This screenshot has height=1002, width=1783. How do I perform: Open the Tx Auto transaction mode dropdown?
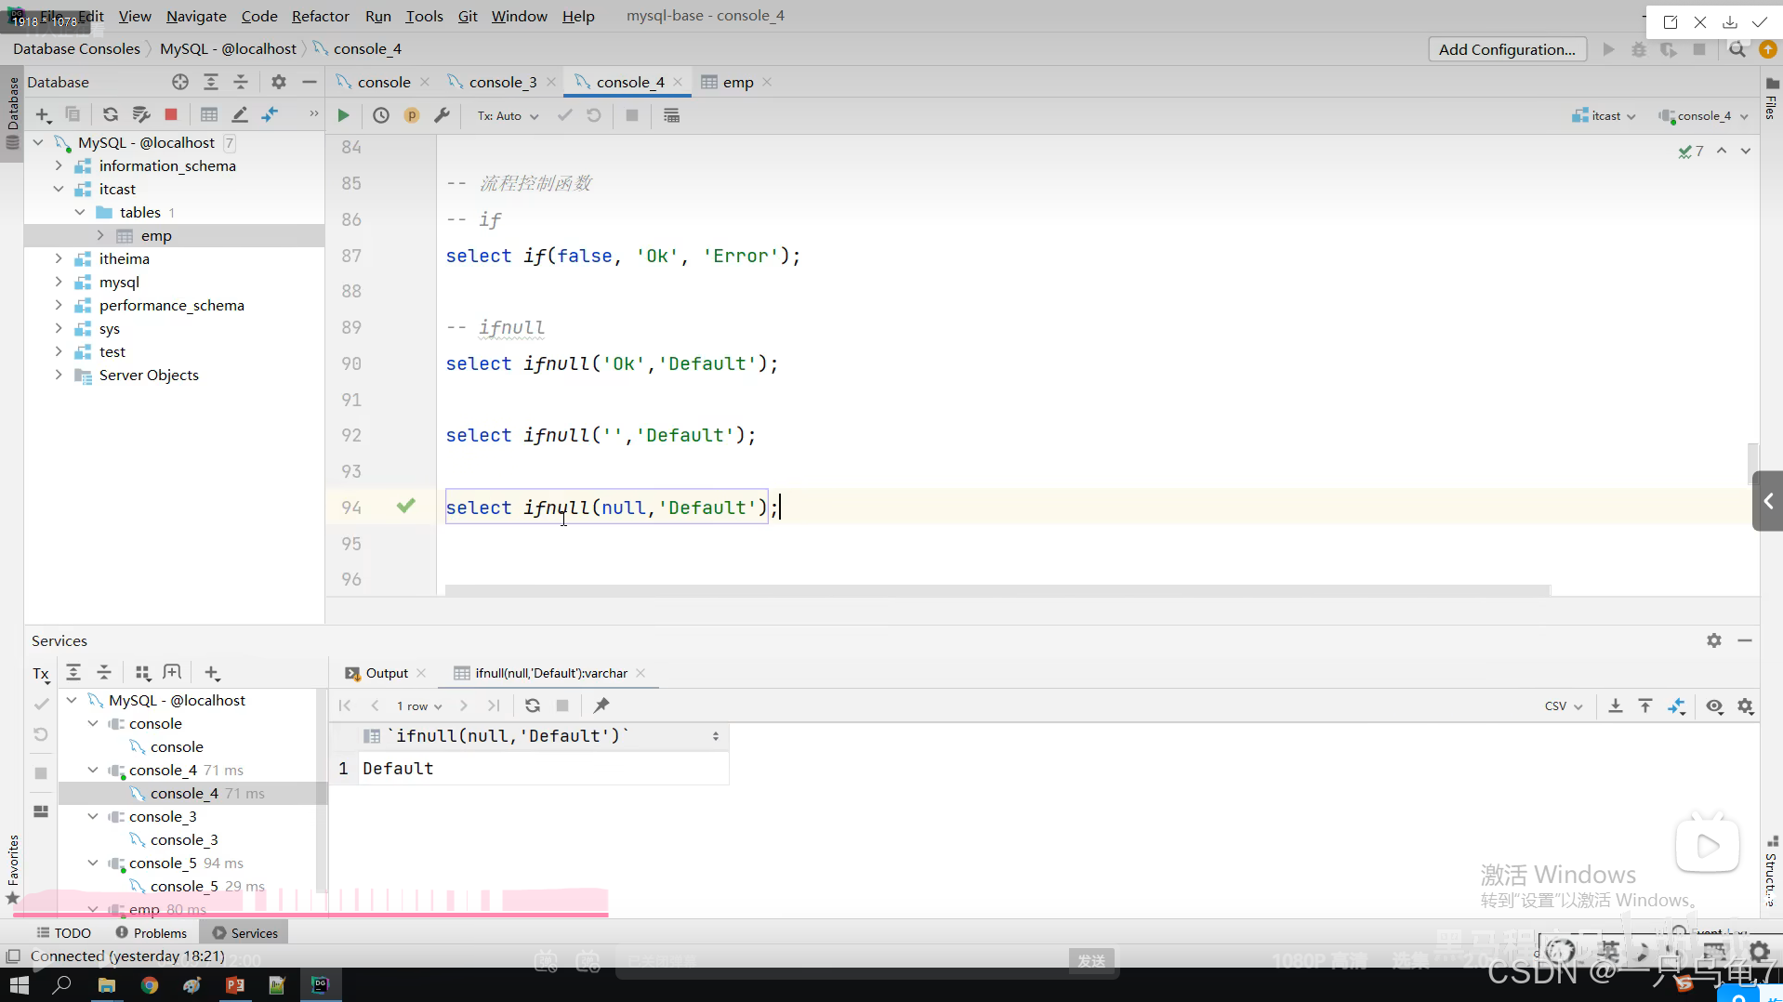coord(508,116)
